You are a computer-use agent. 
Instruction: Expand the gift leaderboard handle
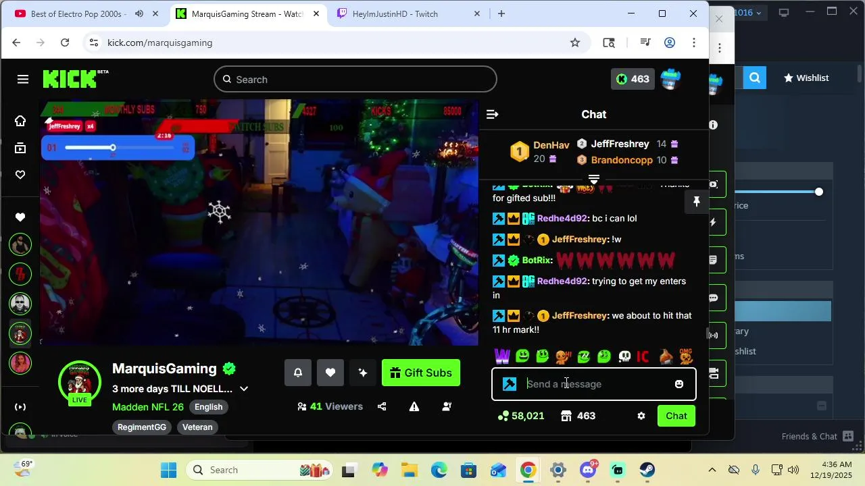coord(594,180)
